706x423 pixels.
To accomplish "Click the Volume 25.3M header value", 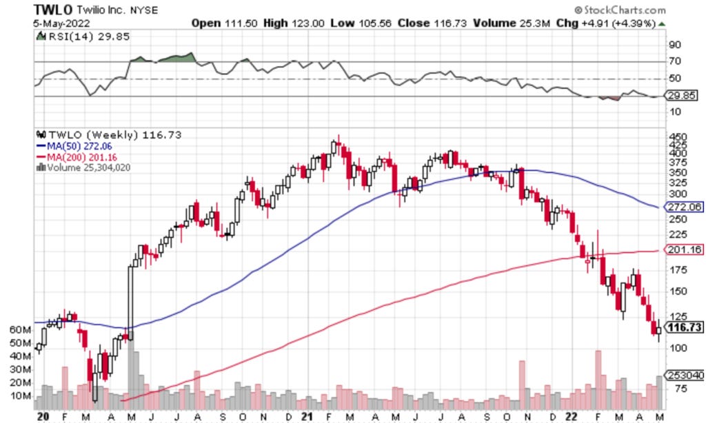I will pos(512,23).
